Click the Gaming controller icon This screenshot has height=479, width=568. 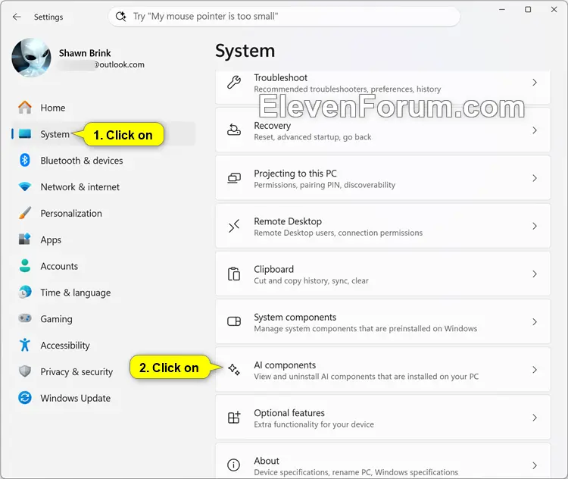click(x=25, y=318)
